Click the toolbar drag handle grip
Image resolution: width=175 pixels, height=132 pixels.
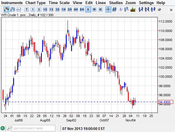(x=1, y=9)
